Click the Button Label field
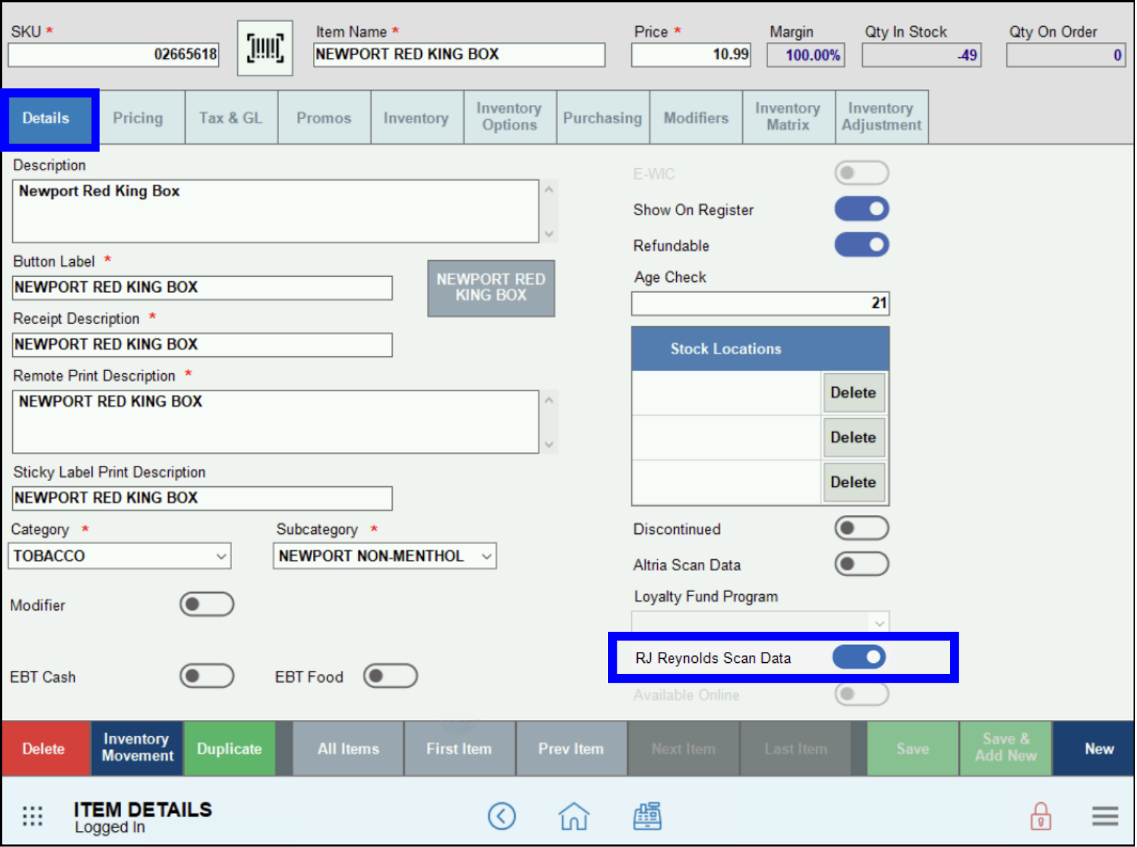The image size is (1137, 847). (x=202, y=288)
